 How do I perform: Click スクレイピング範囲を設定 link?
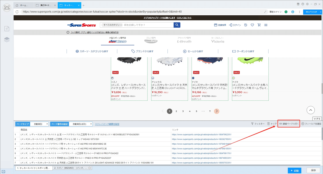coord(107,124)
